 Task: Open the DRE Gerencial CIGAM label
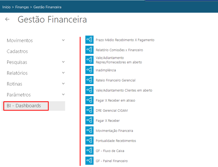[x=112, y=110]
